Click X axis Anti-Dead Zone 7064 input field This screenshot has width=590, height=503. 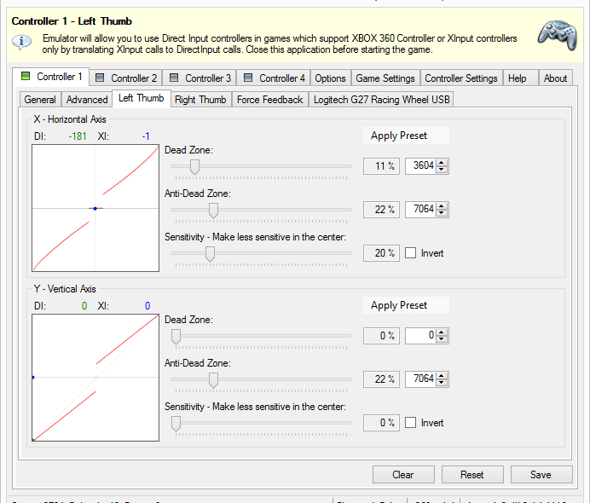point(420,209)
